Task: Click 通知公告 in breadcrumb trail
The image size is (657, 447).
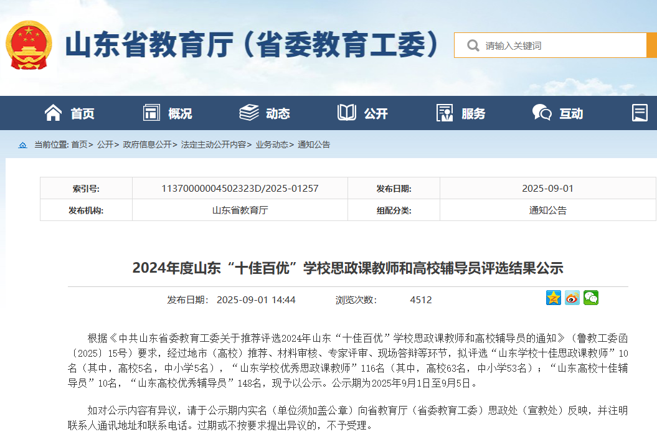Action: coord(314,144)
